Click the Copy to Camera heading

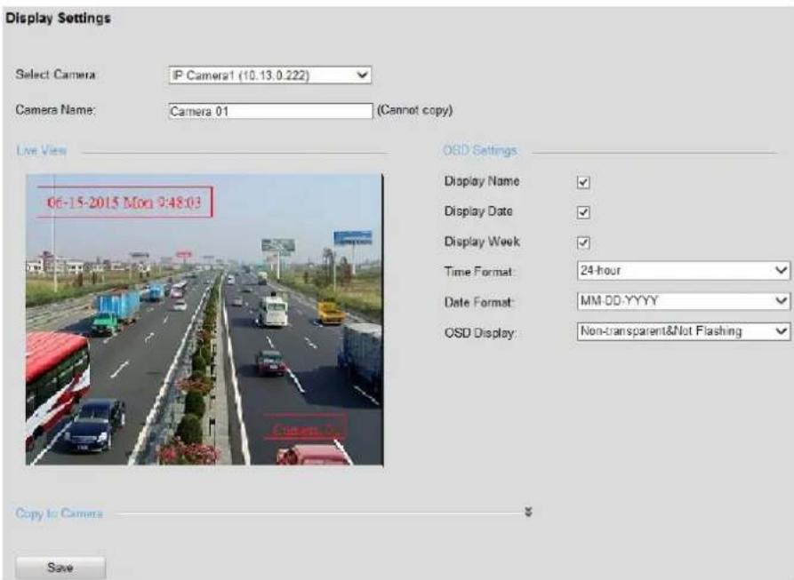pyautogui.click(x=60, y=513)
